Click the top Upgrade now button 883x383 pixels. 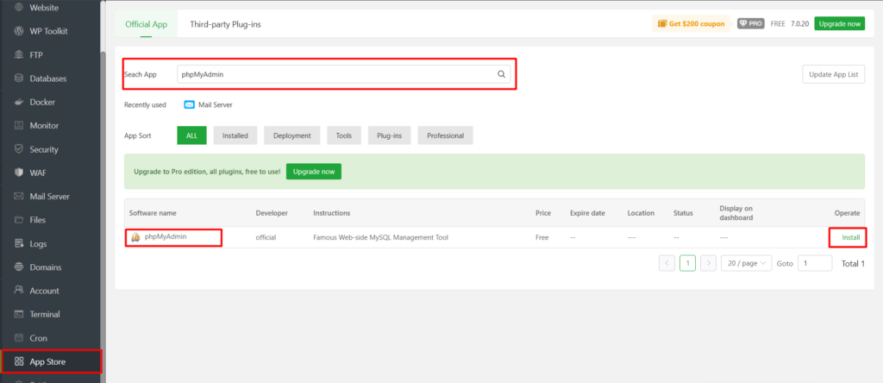[839, 23]
